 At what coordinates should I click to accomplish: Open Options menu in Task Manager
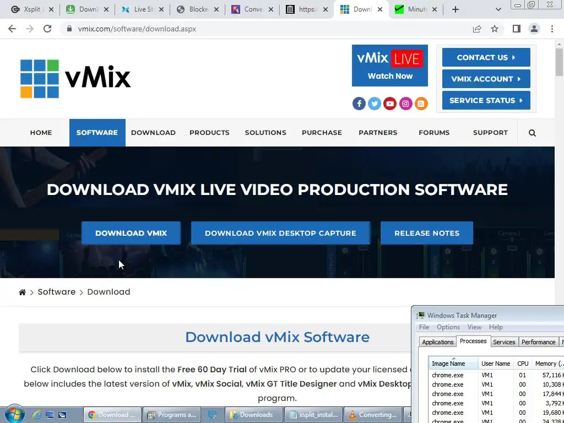[x=448, y=327]
